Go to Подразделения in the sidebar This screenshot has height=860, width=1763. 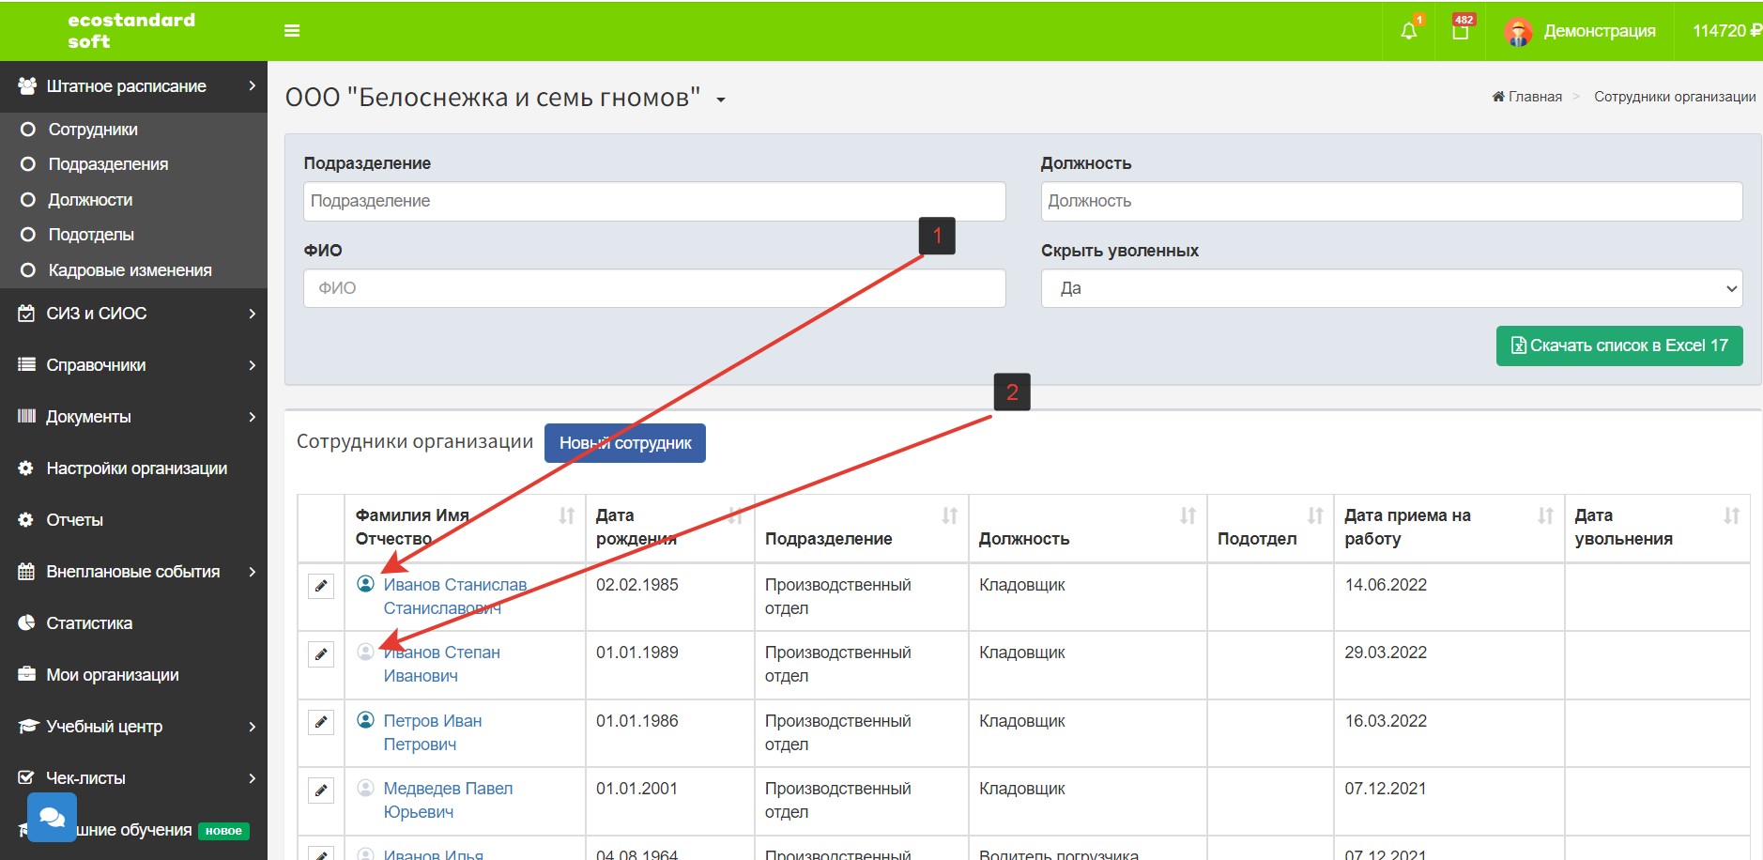(x=108, y=164)
